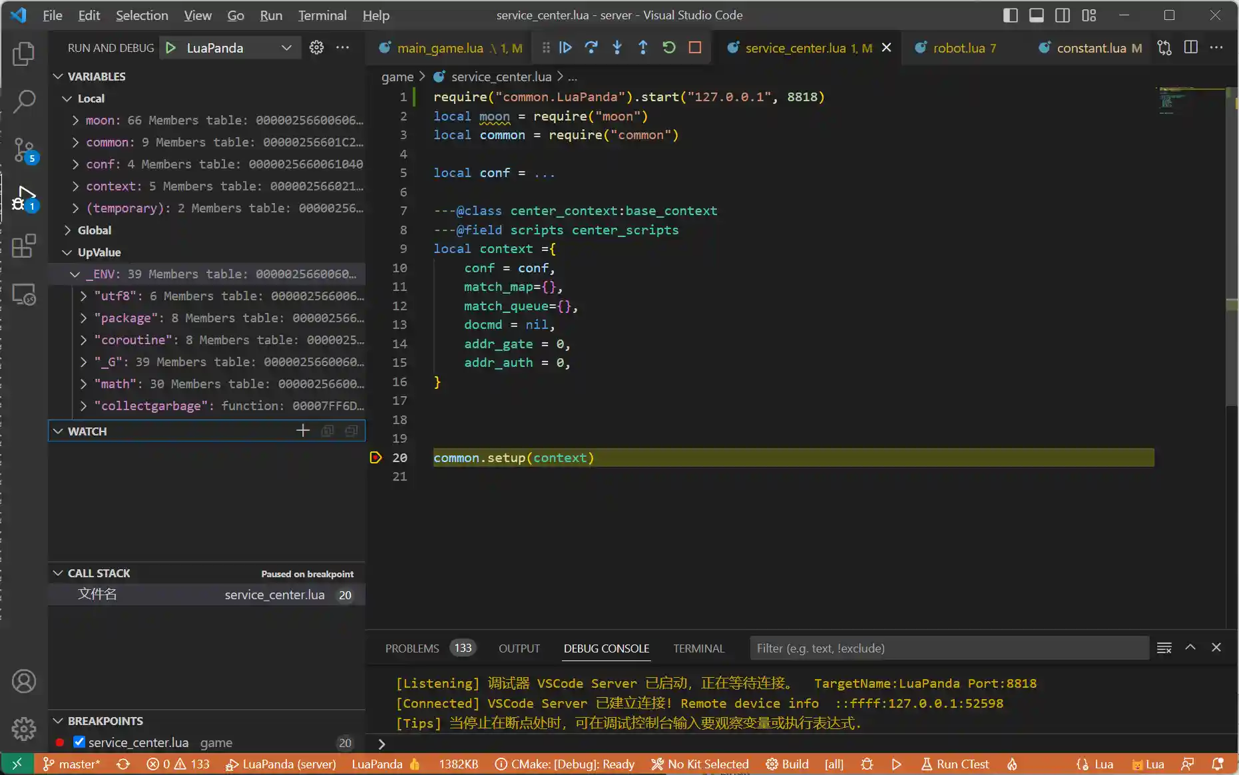Click the Step Over debug icon
This screenshot has height=775, width=1239.
(591, 47)
